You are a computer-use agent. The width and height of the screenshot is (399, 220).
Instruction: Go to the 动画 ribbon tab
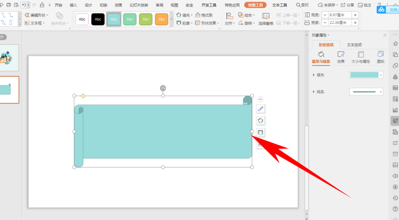[118, 5]
